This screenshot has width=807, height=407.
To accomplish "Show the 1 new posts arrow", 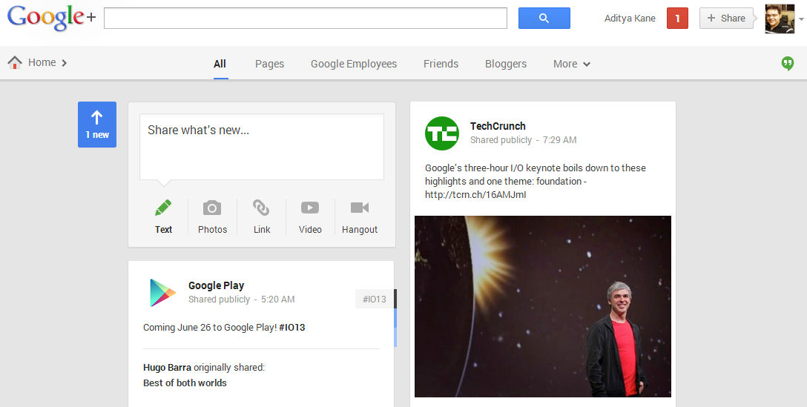I will coord(96,125).
